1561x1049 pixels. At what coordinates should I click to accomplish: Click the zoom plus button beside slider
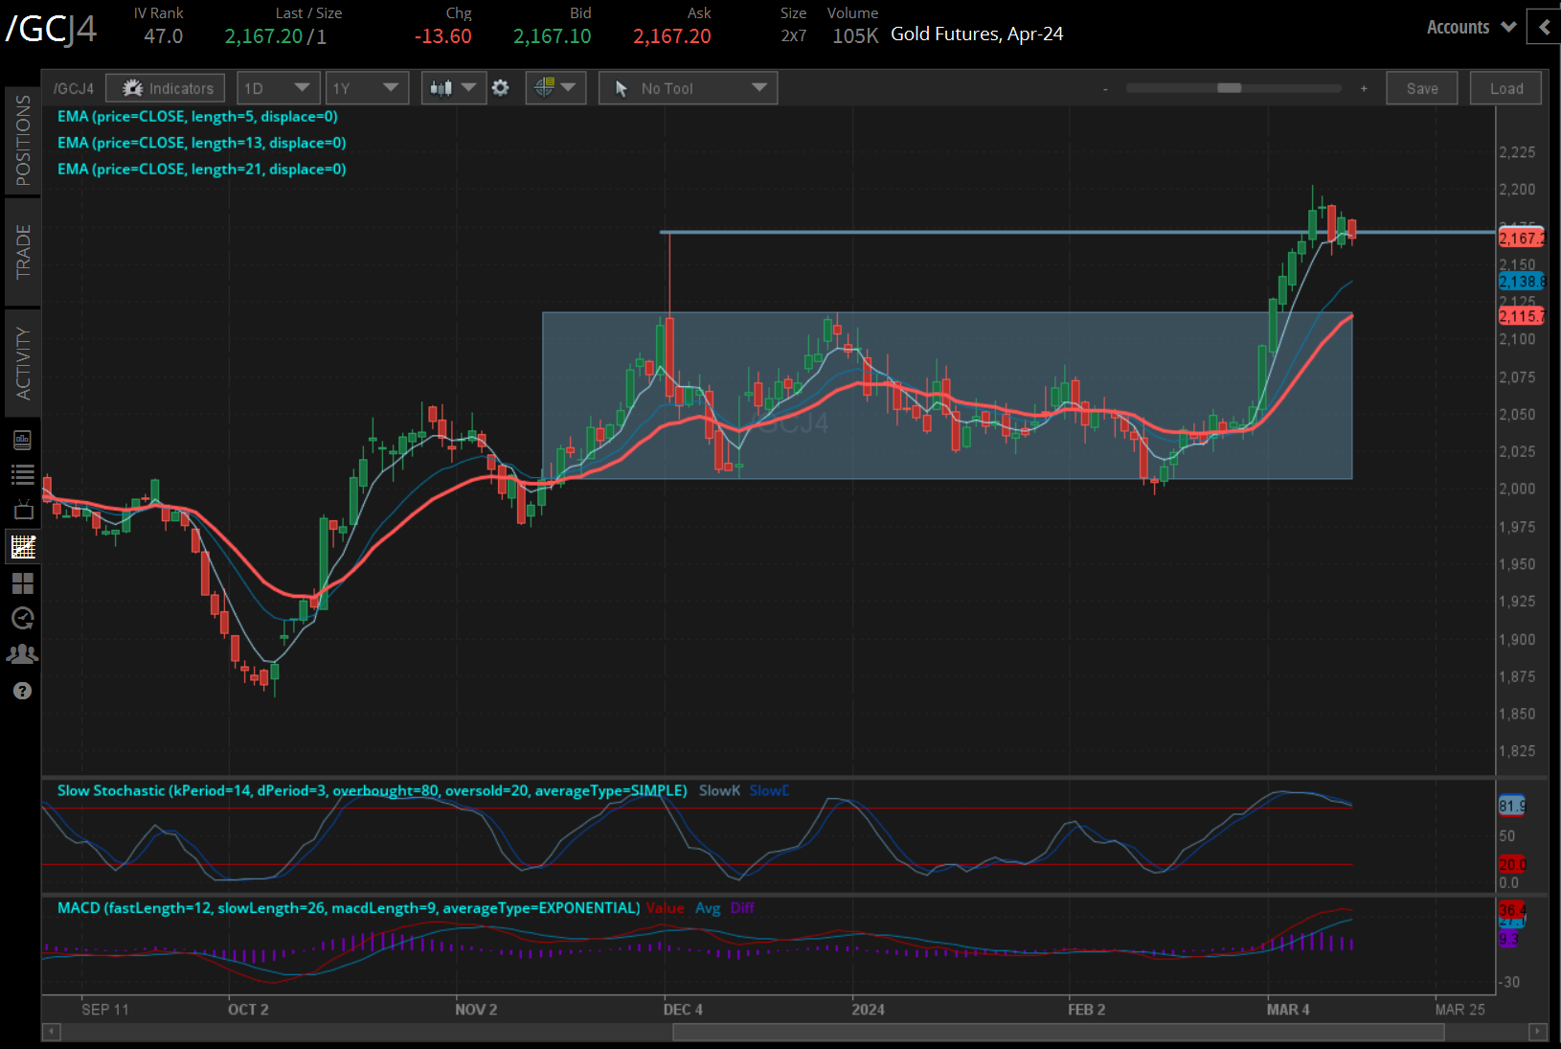1364,88
